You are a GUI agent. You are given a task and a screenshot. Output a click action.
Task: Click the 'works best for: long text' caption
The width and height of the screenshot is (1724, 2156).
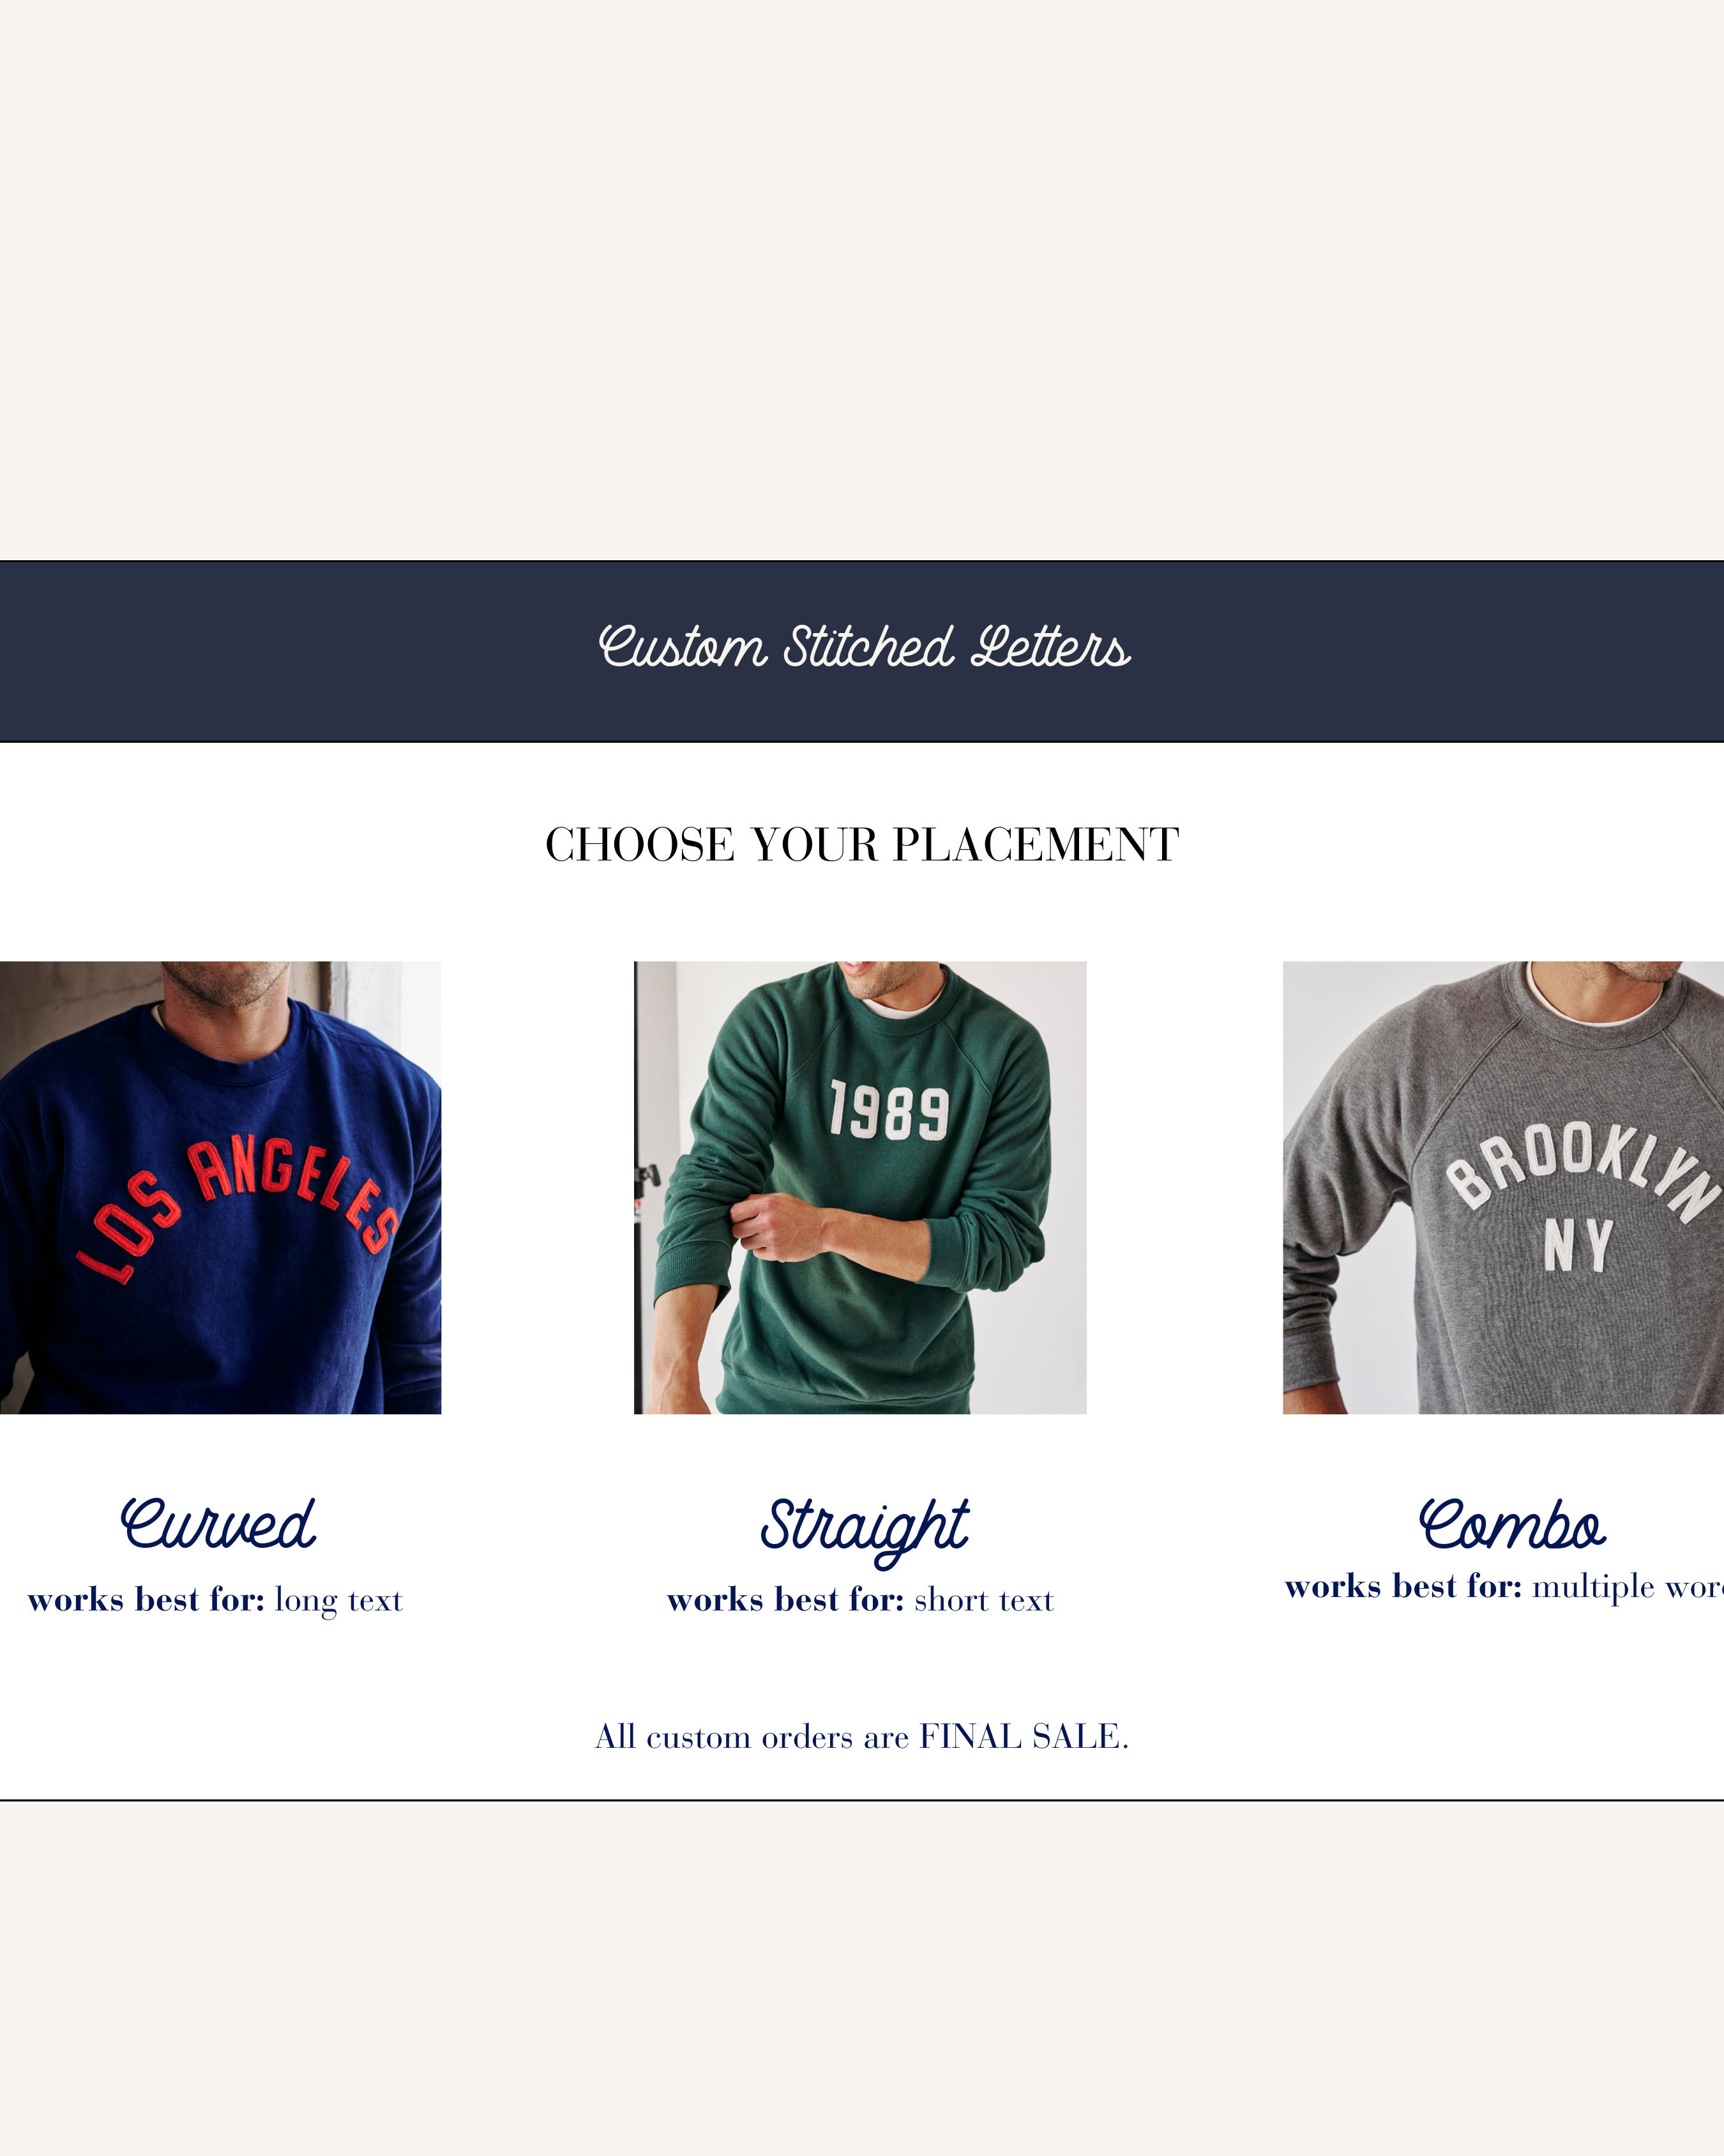tap(215, 1600)
